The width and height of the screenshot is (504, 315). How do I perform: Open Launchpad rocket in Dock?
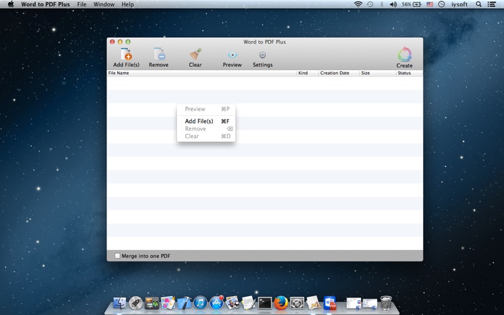[x=135, y=303]
